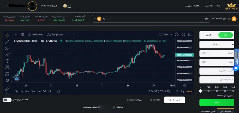Image resolution: width=239 pixels, height=113 pixels.
Task: Open the emoji icons tool
Action: 7,80
